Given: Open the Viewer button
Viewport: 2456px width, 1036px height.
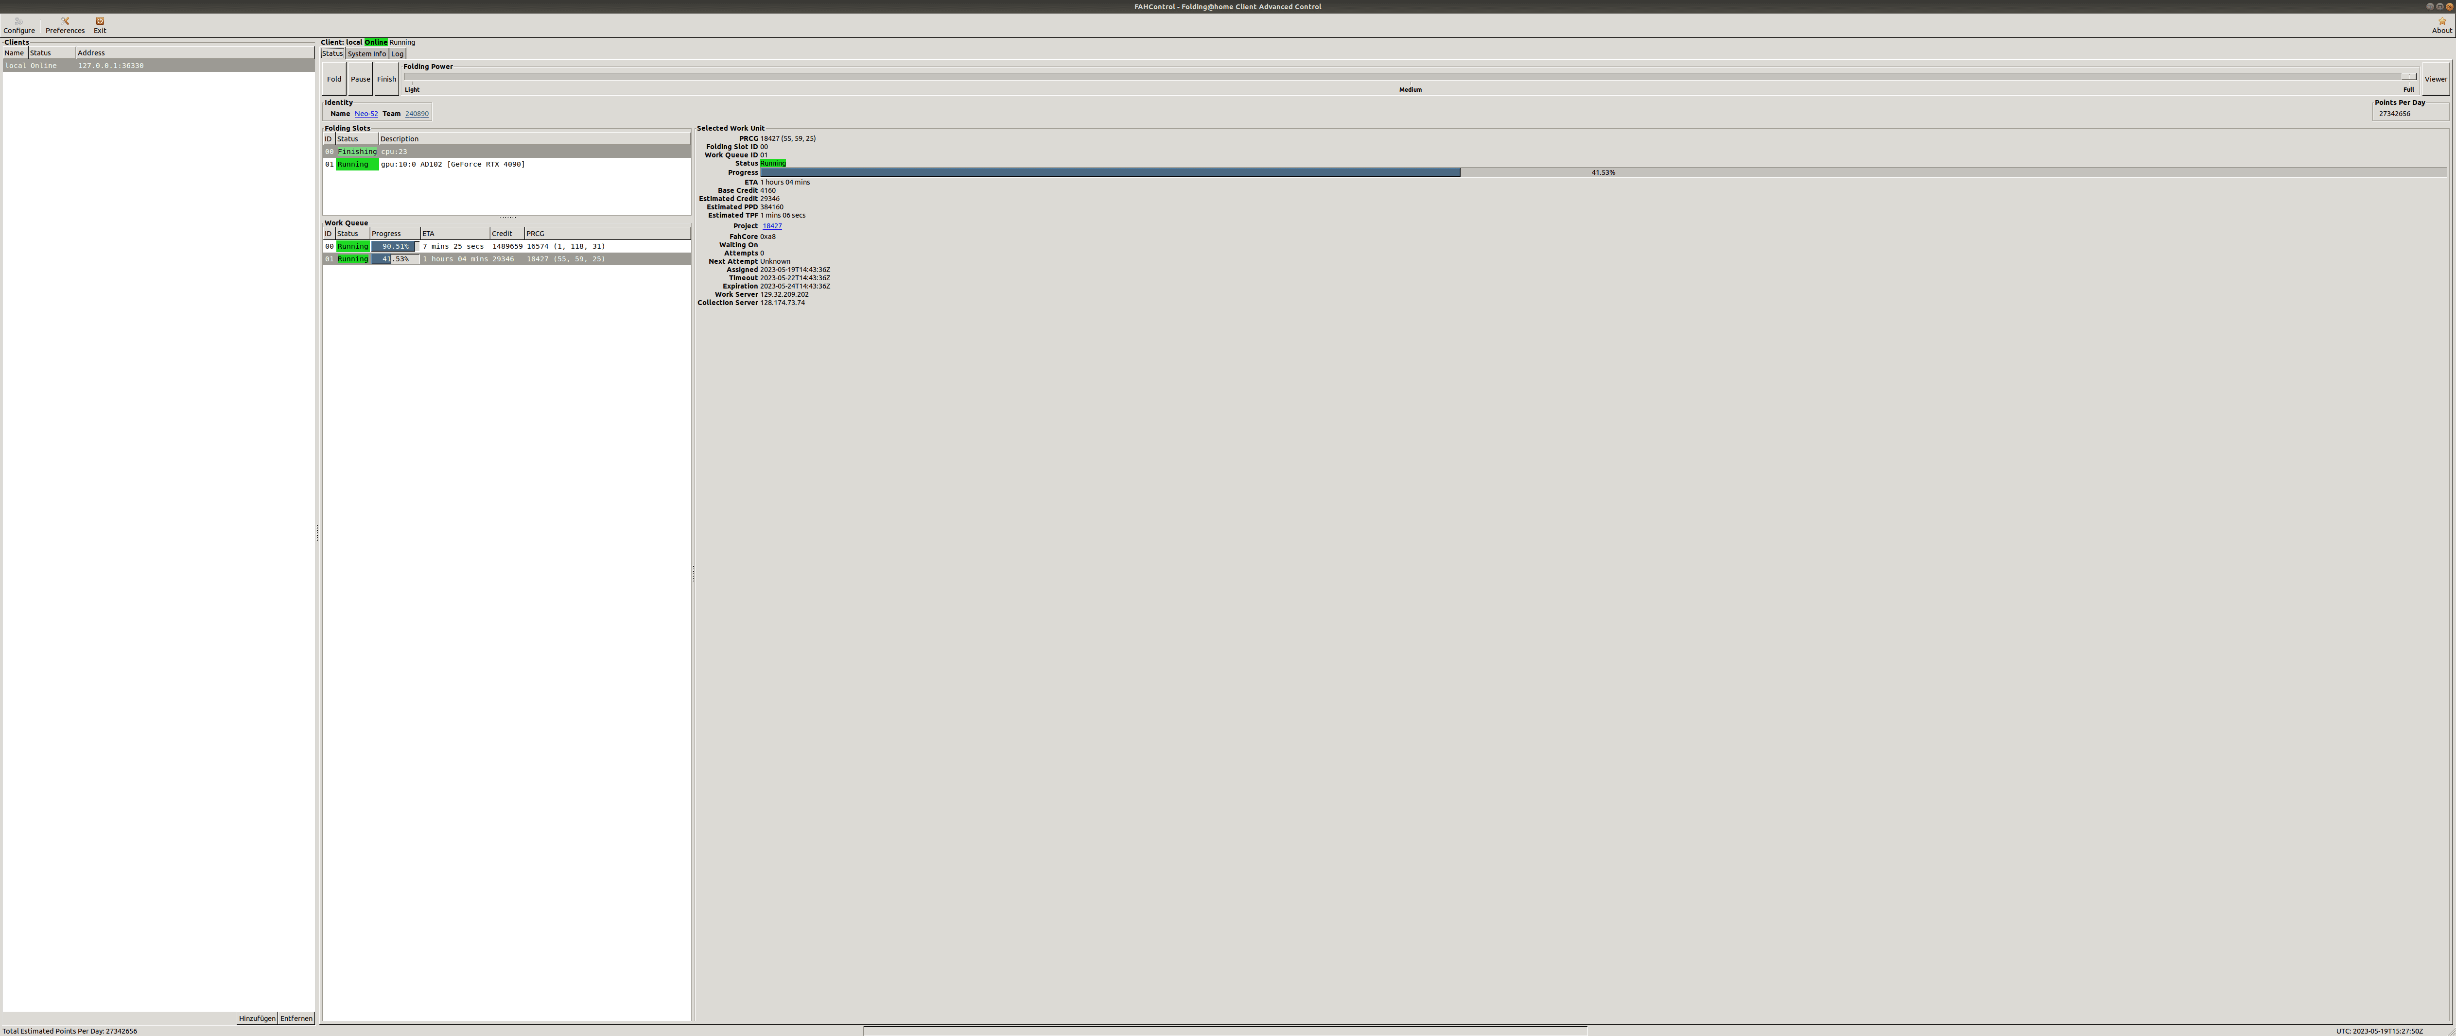Looking at the screenshot, I should point(2435,79).
